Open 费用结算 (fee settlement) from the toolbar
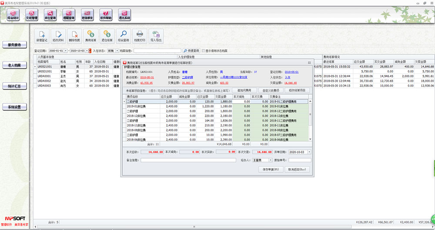The width and height of the screenshot is (435, 230). 91,35
